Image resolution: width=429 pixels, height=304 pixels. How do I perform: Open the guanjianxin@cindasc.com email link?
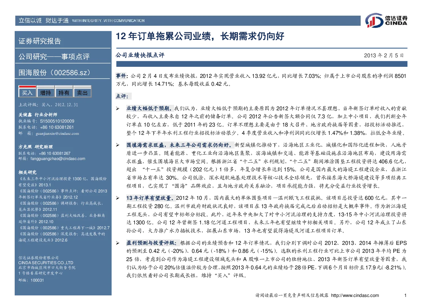(x=57, y=134)
